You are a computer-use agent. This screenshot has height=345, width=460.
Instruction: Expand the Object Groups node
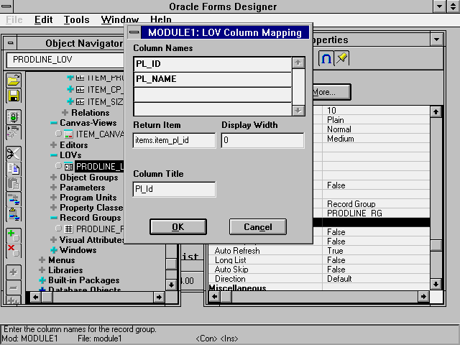[x=54, y=178]
